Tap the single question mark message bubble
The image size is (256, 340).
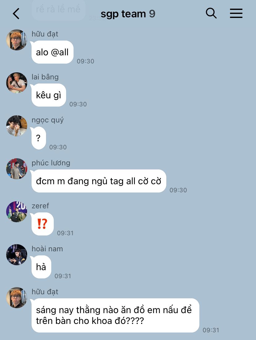click(x=39, y=138)
